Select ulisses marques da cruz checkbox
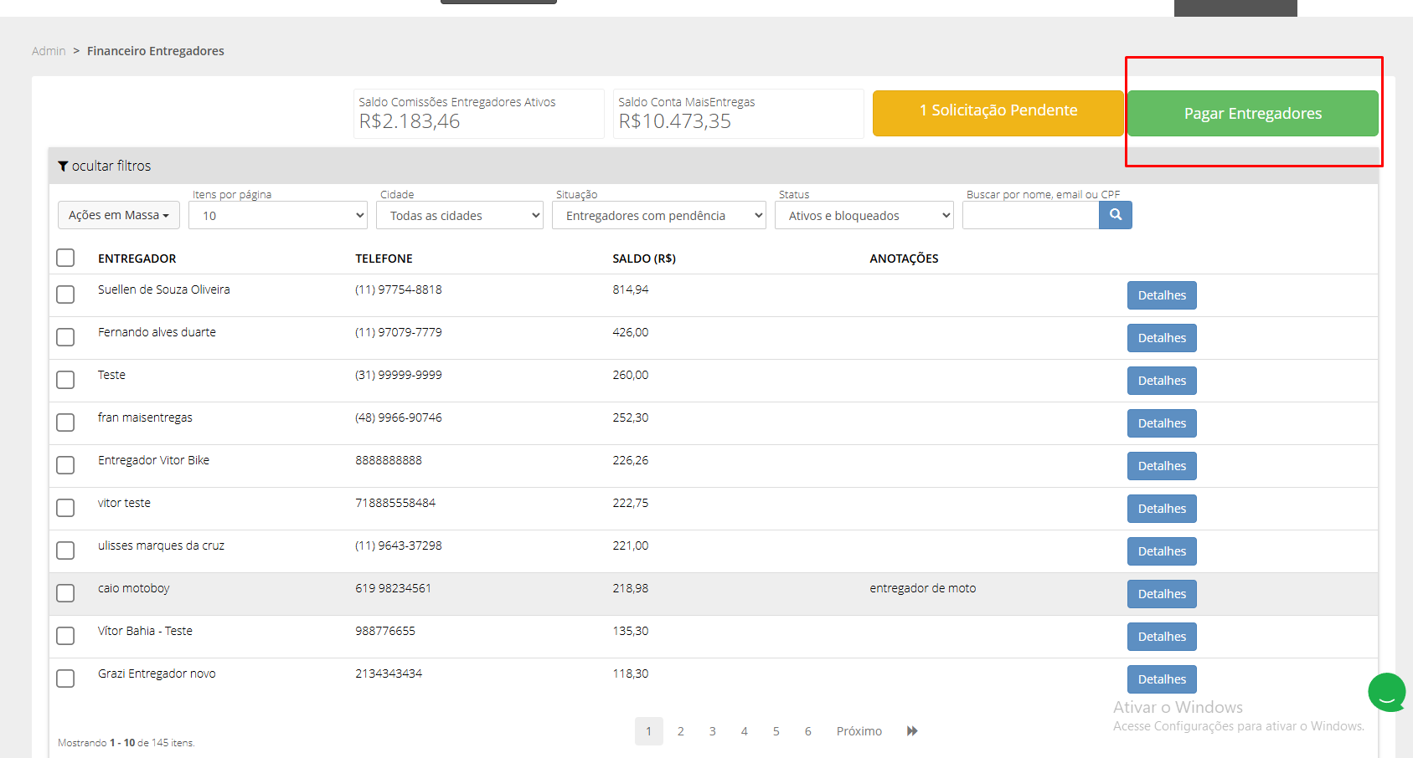This screenshot has height=758, width=1413. (65, 551)
